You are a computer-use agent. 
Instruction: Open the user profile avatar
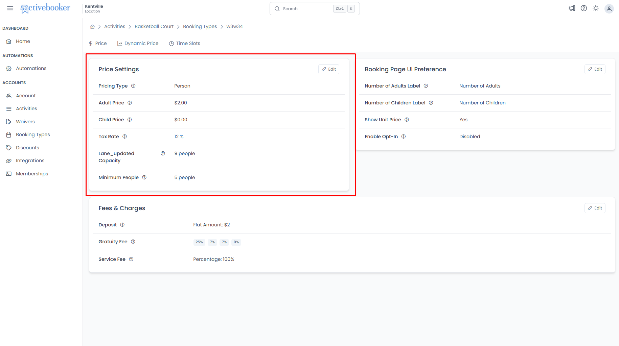tap(609, 9)
